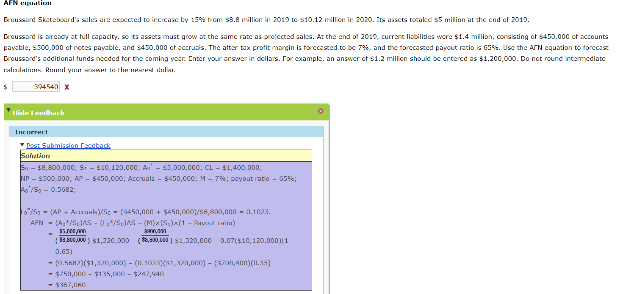Click the circular dismiss icon on the green header

pos(321,112)
